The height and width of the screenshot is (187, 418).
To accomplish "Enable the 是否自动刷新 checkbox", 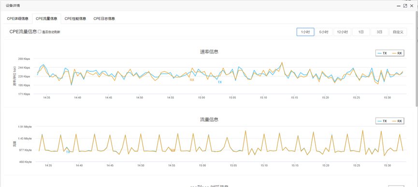I will click(40, 32).
